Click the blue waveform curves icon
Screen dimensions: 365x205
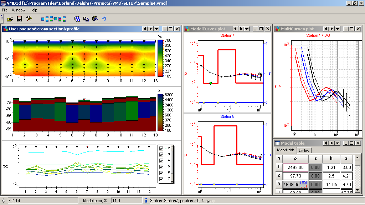[x=77, y=19]
